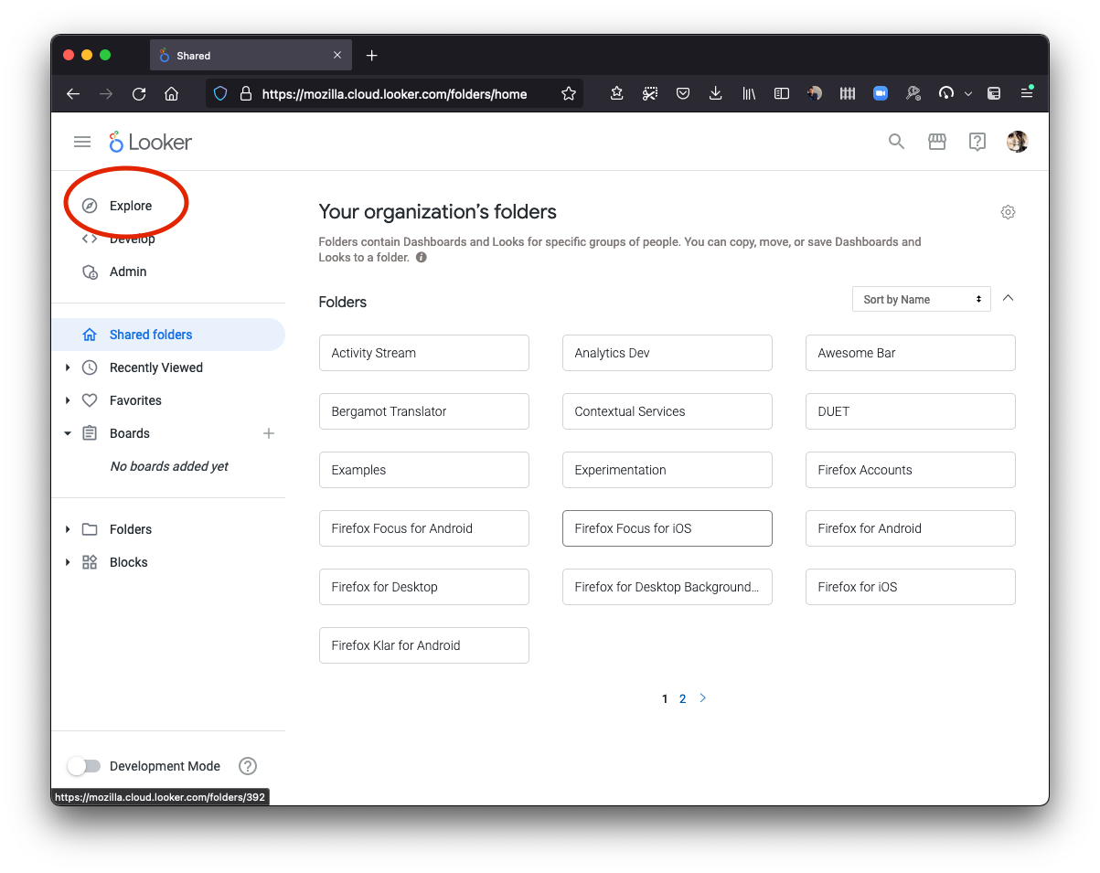Toggle Development Mode switch
Screen dimensions: 1100x873
tap(84, 766)
